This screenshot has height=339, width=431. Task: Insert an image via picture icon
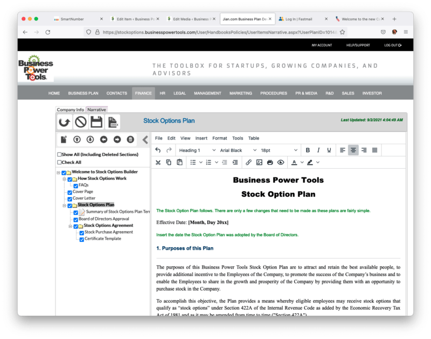point(259,162)
